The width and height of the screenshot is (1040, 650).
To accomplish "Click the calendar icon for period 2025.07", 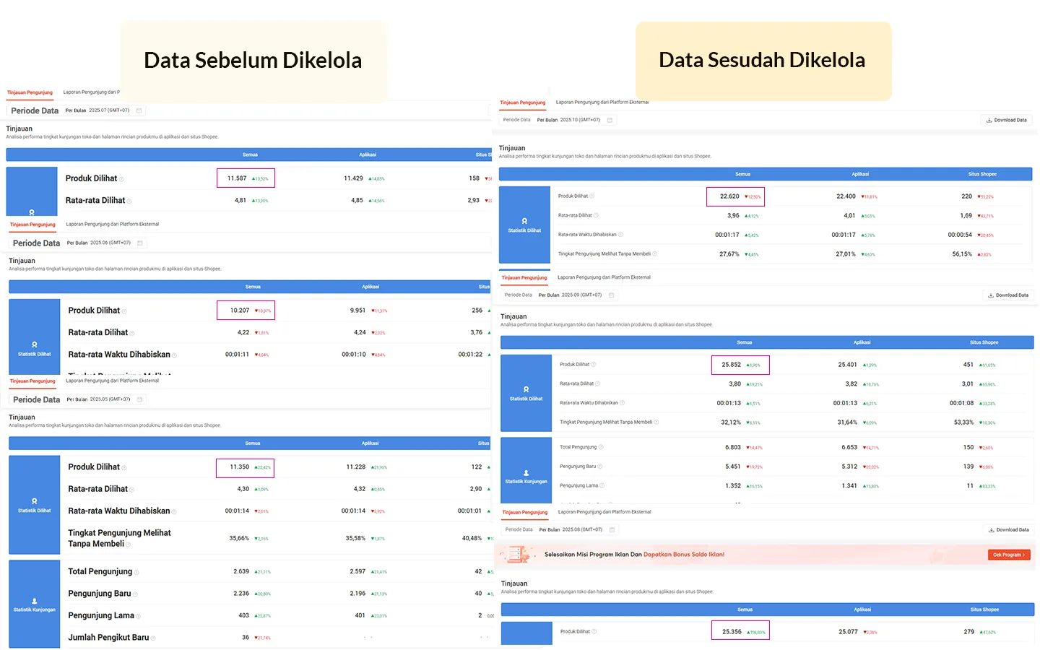I will click(139, 110).
